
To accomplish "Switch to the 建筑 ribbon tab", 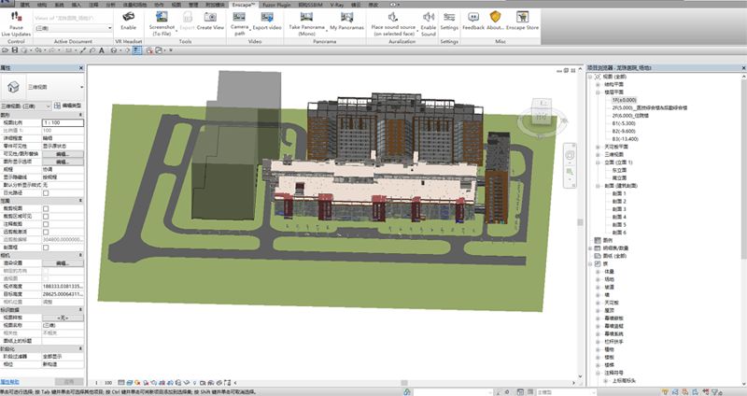I will tap(24, 5).
